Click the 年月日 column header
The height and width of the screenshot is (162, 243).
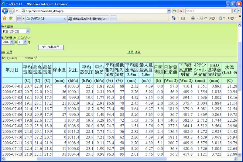tap(12, 70)
